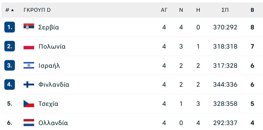Open the Πολωνία team link

pyautogui.click(x=52, y=46)
